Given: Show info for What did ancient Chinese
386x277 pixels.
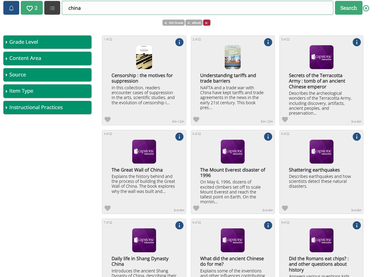Looking at the screenshot, I should 268,225.
